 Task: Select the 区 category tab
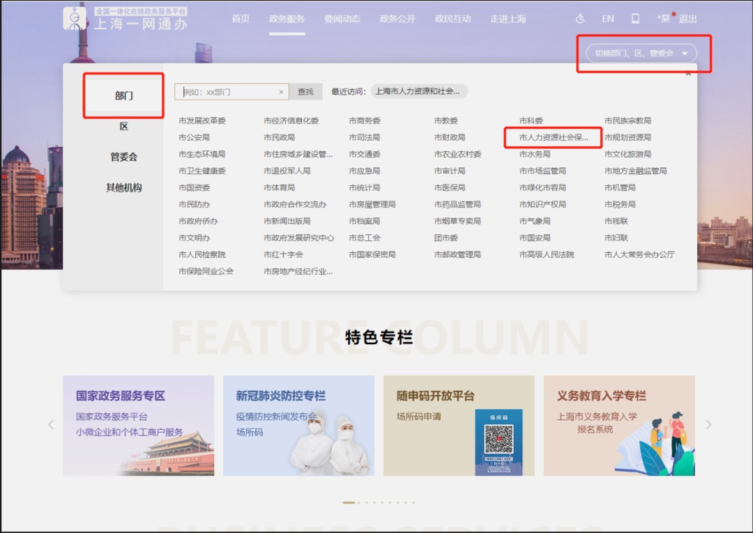(123, 126)
